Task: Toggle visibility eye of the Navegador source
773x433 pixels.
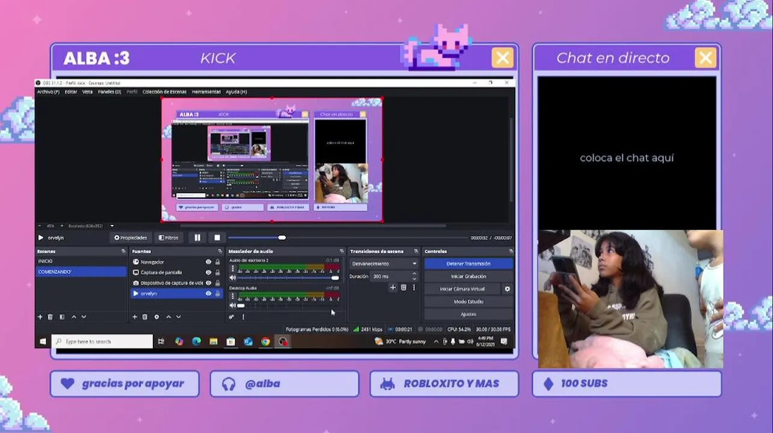Action: (208, 262)
